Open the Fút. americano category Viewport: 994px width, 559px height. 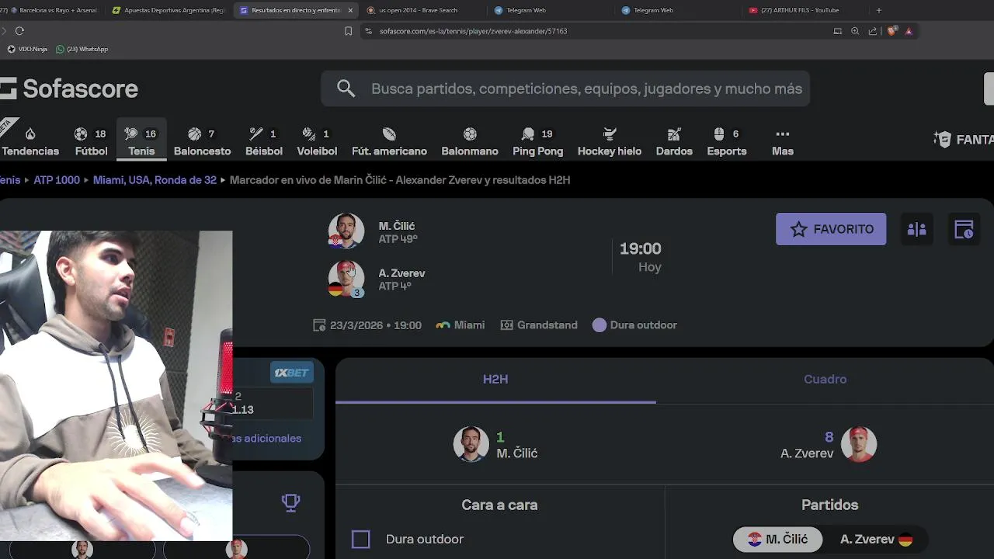389,142
